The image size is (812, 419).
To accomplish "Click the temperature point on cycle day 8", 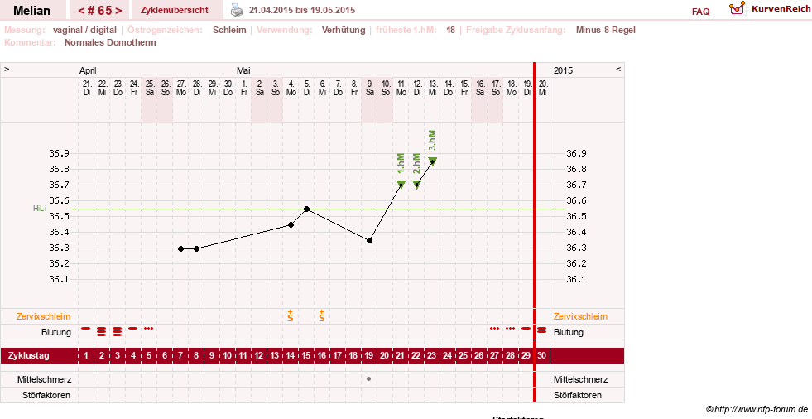I will (196, 249).
